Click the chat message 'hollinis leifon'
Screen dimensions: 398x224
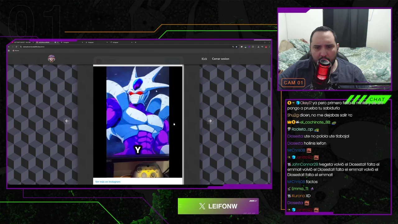click(315, 143)
